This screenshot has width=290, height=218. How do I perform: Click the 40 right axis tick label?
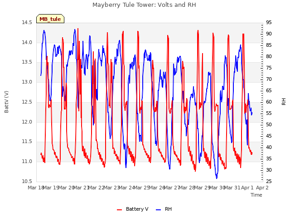click(269, 147)
